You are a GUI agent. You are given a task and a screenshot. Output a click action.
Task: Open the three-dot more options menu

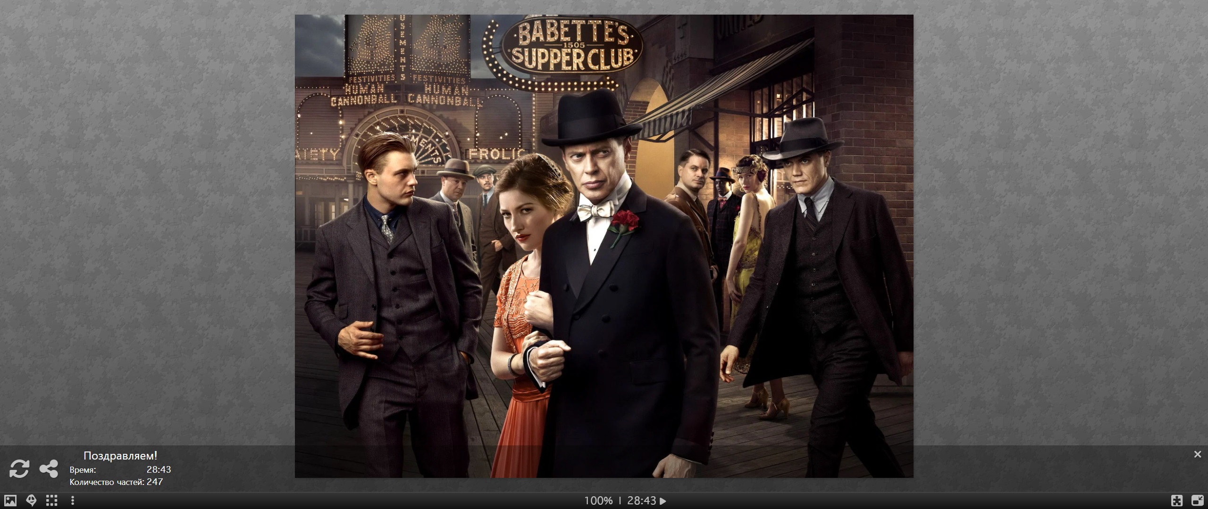(x=72, y=501)
